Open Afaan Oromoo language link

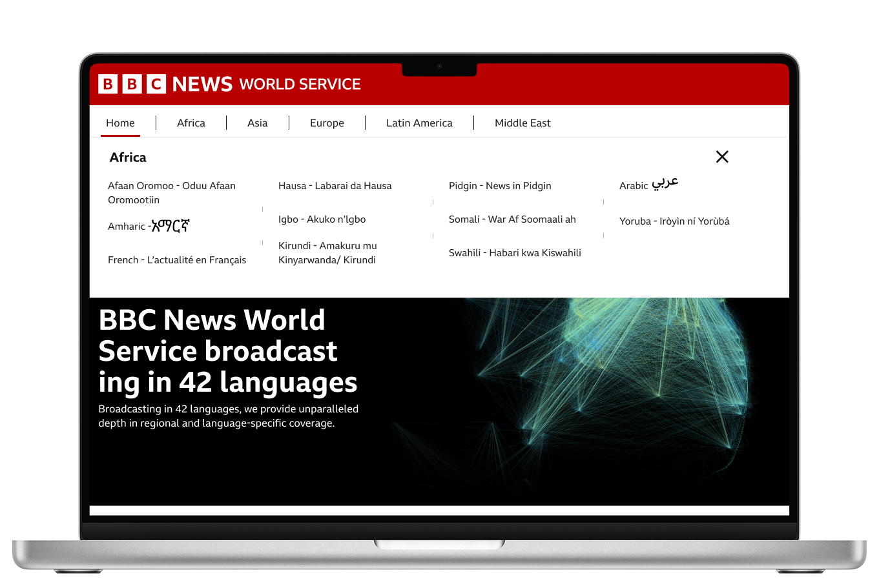[172, 192]
